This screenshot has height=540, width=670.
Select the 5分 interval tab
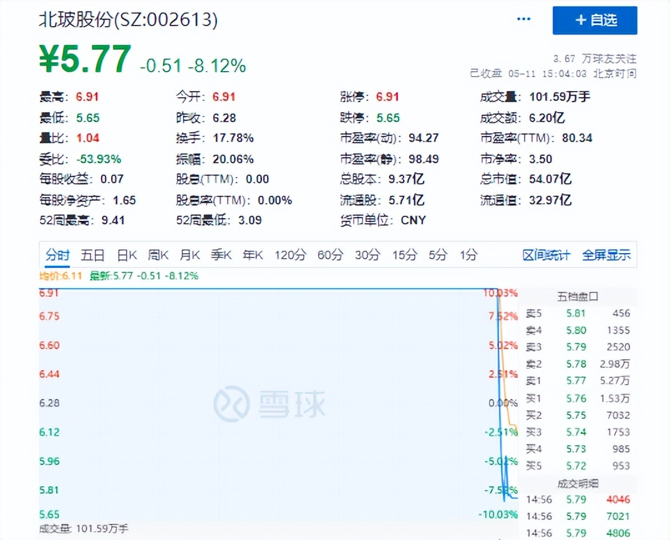438,255
